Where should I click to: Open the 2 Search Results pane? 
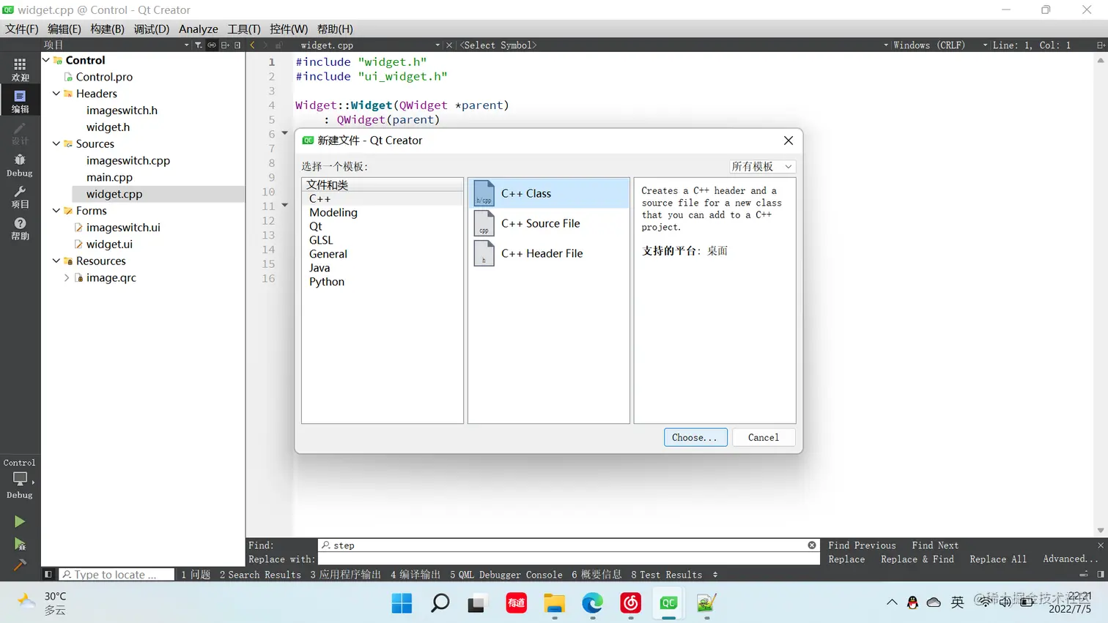(260, 575)
